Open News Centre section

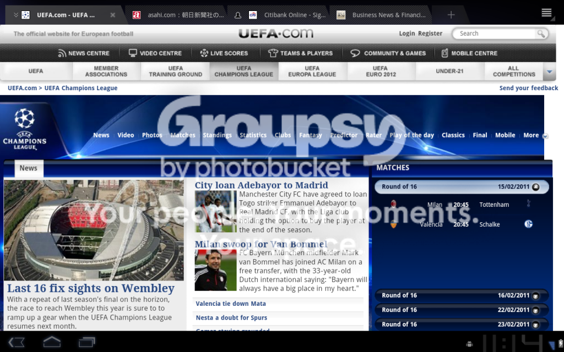84,53
